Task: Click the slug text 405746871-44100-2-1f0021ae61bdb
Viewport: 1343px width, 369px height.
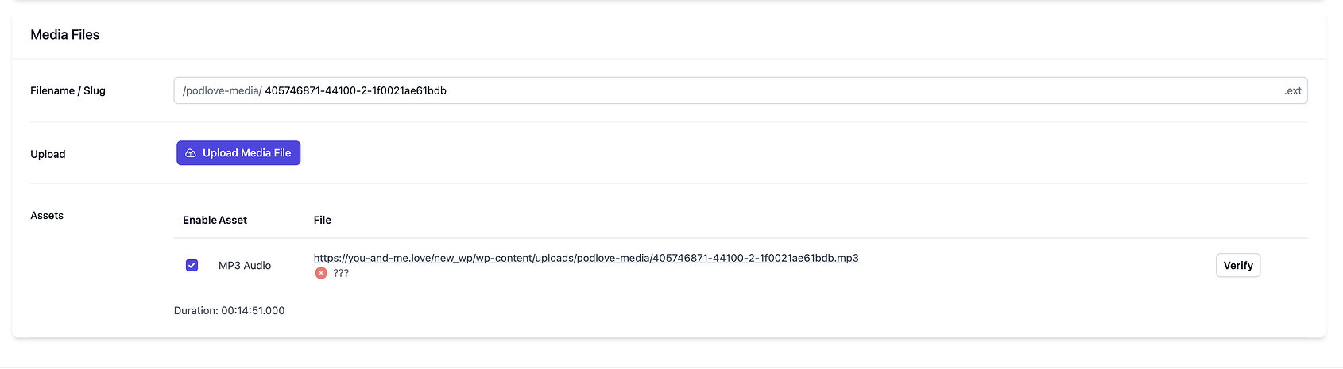Action: point(355,90)
